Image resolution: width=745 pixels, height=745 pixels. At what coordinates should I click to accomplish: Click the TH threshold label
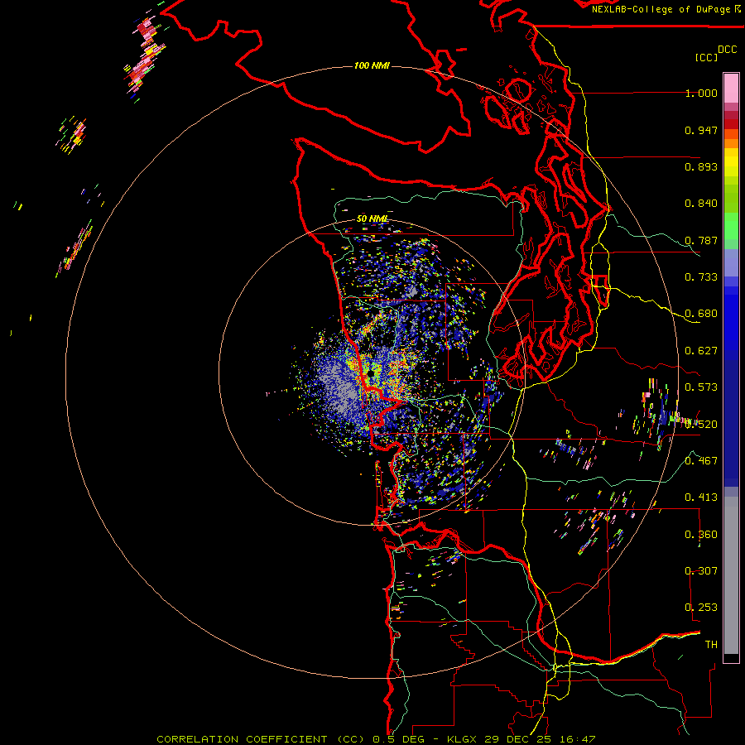coord(711,645)
